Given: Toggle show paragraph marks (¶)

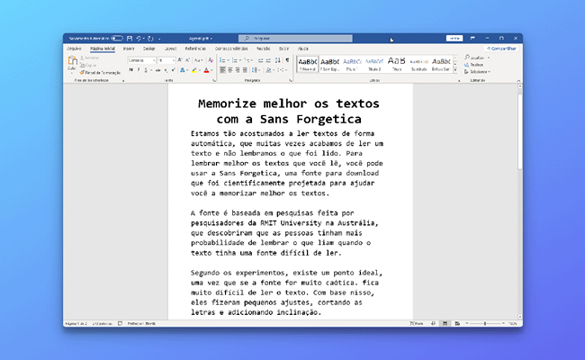Looking at the screenshot, I should [287, 60].
